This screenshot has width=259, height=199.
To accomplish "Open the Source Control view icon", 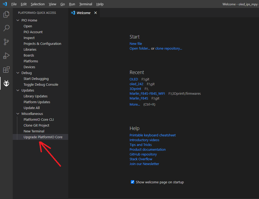I will [x=6, y=42].
